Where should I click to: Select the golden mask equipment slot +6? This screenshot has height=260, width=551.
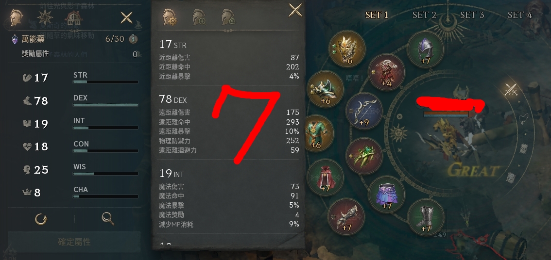click(x=347, y=49)
